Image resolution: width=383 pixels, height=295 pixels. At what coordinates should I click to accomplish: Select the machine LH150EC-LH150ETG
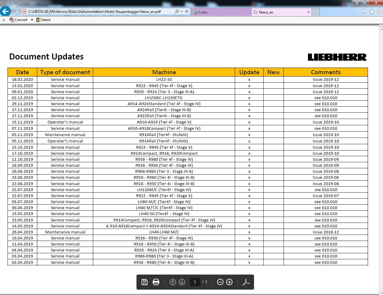[164, 98]
